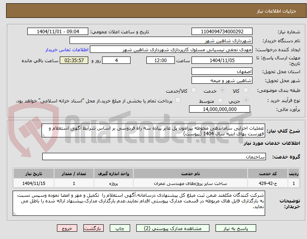Image resolution: width=307 pixels, height=239 pixels.
Task: Click the city field شاهین شهر و میمه
Action: 222,80
